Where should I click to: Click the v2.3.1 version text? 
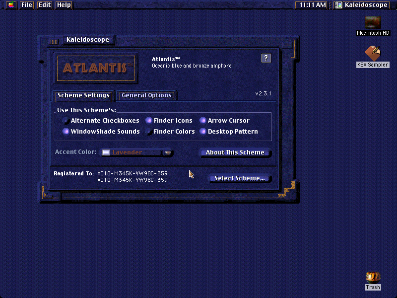click(x=264, y=93)
